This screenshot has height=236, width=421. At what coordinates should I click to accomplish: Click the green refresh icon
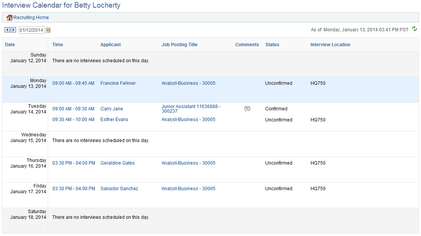(x=415, y=29)
